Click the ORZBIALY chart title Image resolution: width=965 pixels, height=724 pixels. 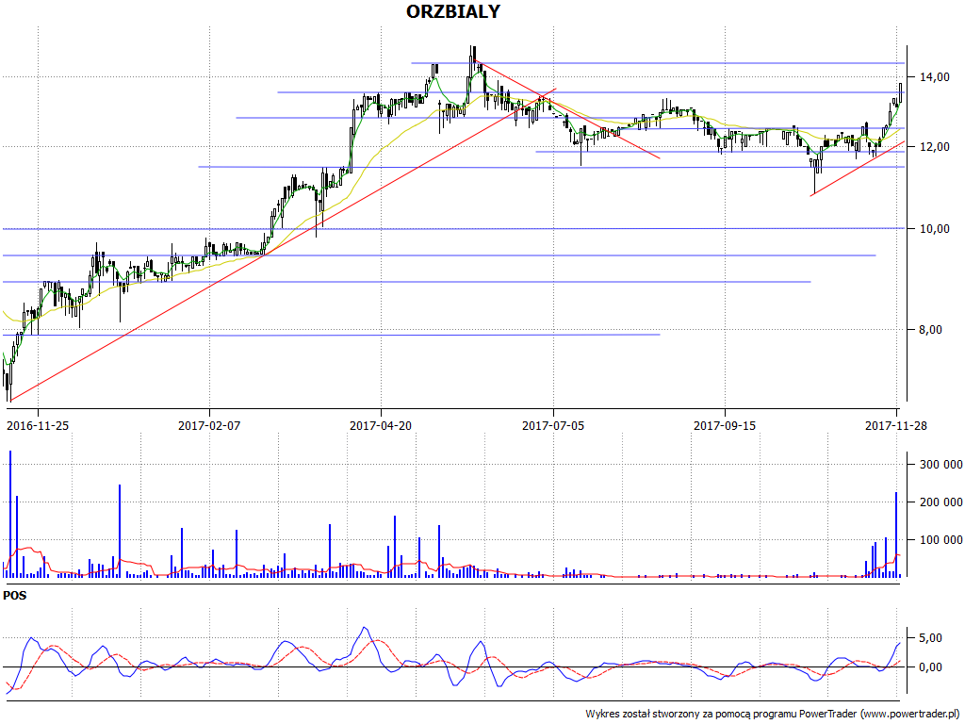(x=453, y=11)
